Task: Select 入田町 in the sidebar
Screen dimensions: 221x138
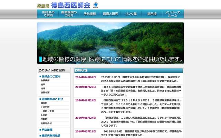Action: [44, 115]
